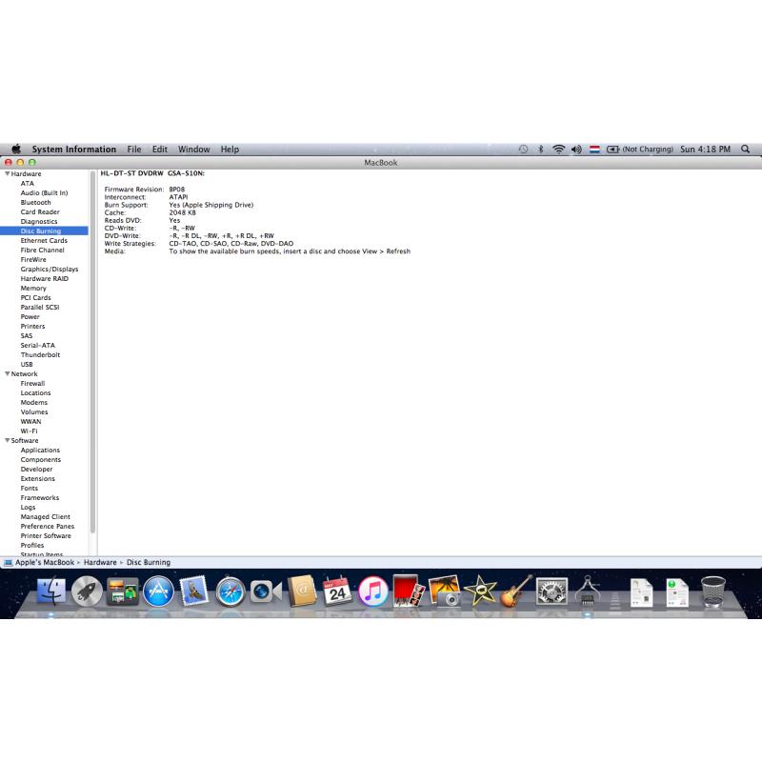Open iPhoto icon in the Dock
Image resolution: width=762 pixels, height=762 pixels.
tap(444, 591)
